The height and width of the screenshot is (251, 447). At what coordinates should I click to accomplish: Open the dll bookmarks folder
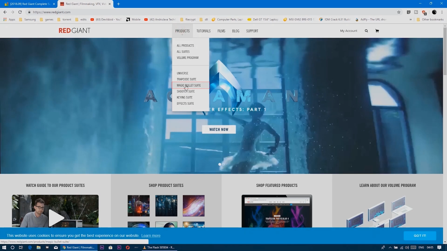tap(204, 20)
